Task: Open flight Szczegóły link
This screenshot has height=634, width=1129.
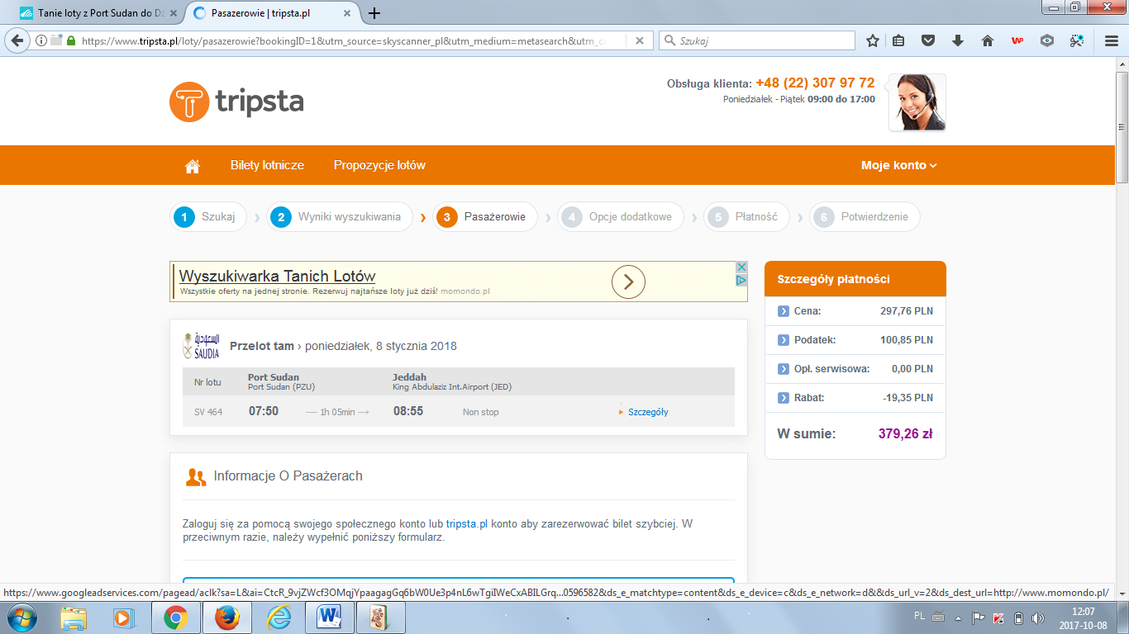Action: 647,412
